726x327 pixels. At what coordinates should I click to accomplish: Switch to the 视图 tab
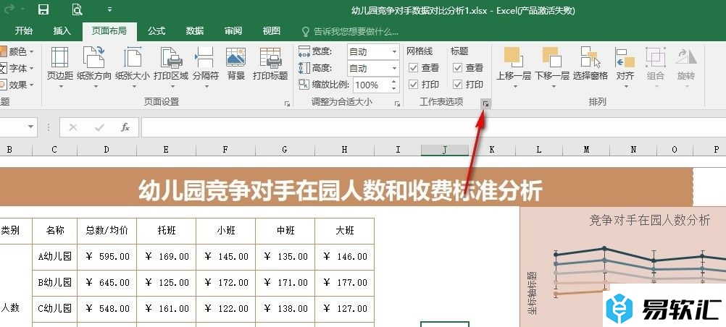point(271,30)
